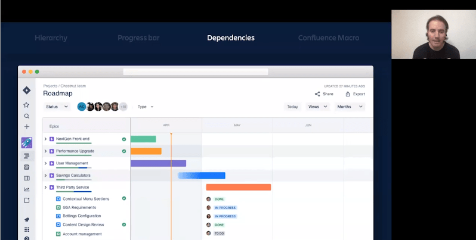Screen dimensions: 476x240
Task: Open search from sidebar magnifier icon
Action: click(26, 116)
